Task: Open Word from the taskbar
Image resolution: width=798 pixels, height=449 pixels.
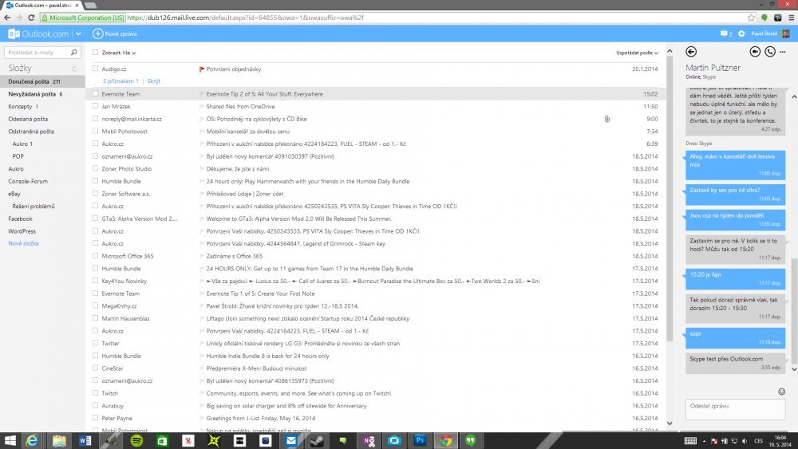Action: (85, 440)
